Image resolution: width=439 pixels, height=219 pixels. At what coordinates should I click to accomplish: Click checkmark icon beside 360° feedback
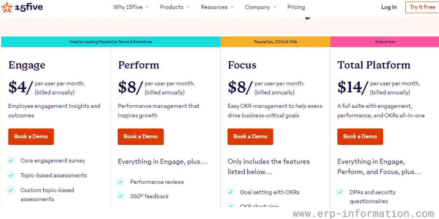point(121,196)
